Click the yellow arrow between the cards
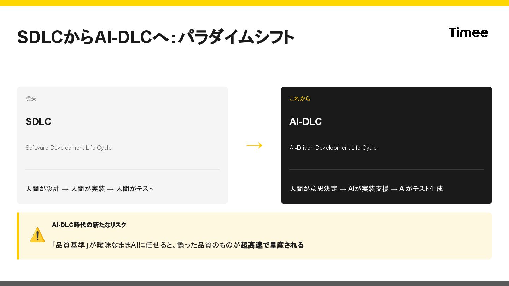 pyautogui.click(x=255, y=145)
